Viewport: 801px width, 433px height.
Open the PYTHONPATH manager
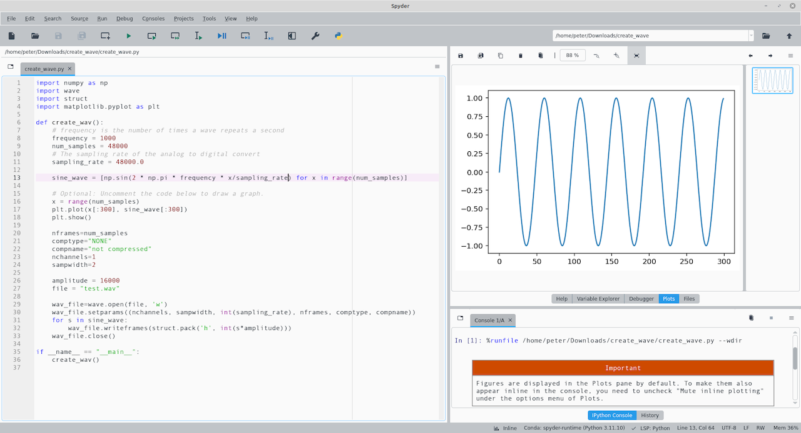pyautogui.click(x=337, y=36)
